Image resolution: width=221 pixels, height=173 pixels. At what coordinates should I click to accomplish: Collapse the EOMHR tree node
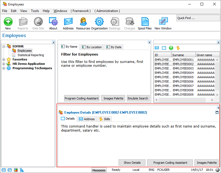click(x=4, y=46)
